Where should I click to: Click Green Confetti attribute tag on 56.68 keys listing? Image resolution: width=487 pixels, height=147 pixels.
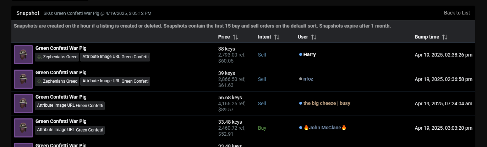pos(70,106)
